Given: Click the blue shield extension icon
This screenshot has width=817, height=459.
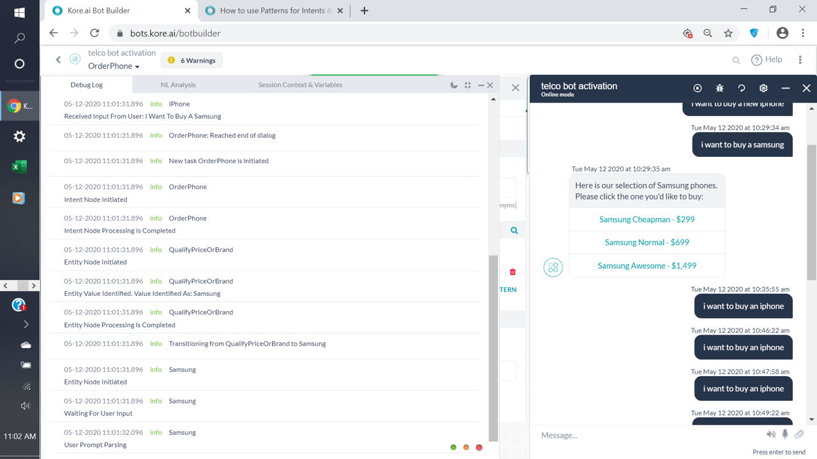Looking at the screenshot, I should (x=754, y=33).
